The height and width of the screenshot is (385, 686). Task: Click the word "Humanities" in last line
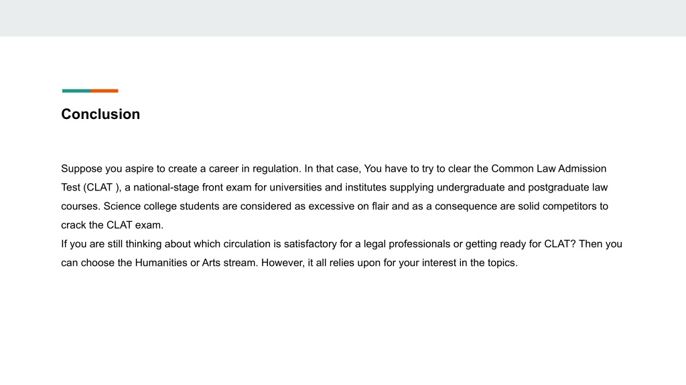161,263
